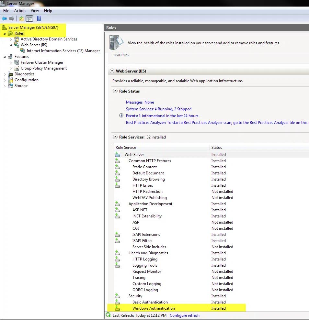Viewport: 309px width, 320px height.
Task: Expand the Failover Cluster Manager node
Action: click(11, 63)
